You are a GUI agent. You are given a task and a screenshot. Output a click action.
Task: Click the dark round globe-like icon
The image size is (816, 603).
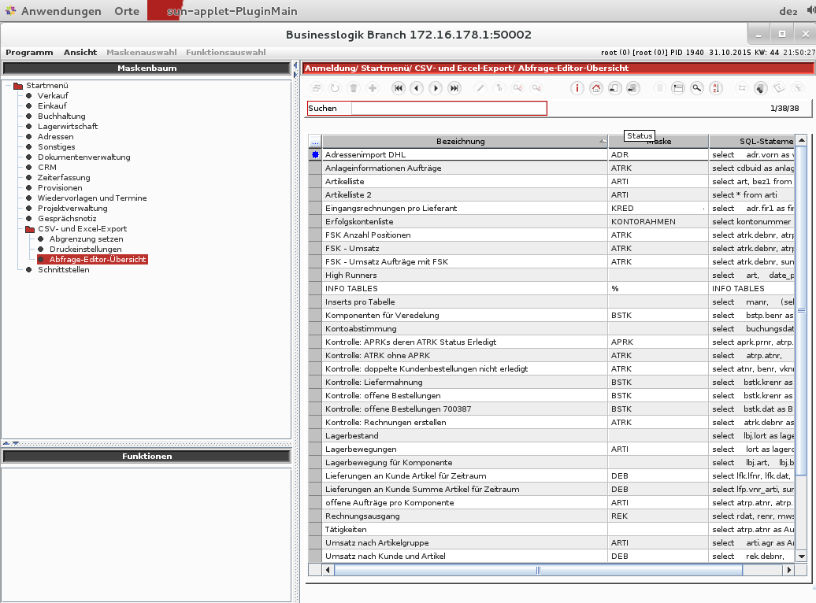[x=760, y=88]
